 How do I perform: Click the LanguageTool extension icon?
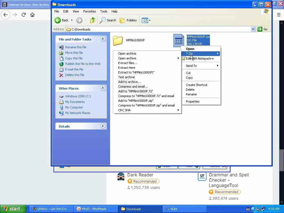(x=202, y=177)
